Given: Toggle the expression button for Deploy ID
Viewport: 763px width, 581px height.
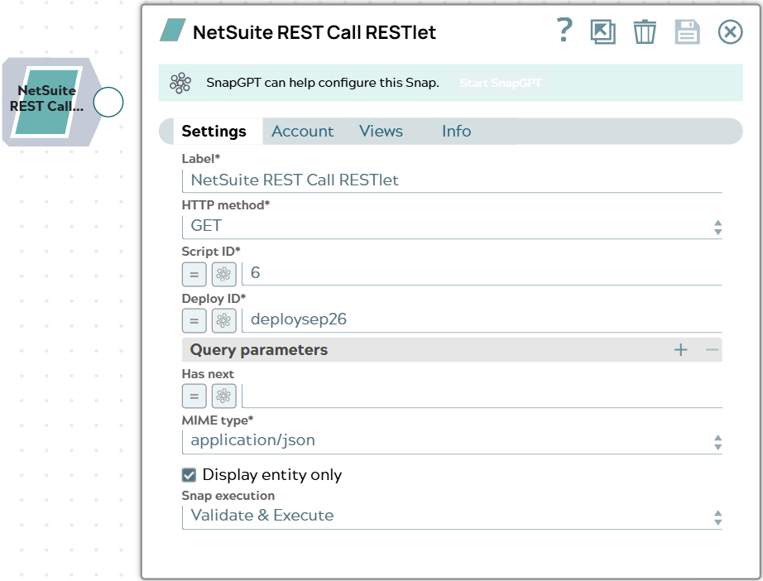Looking at the screenshot, I should click(194, 320).
